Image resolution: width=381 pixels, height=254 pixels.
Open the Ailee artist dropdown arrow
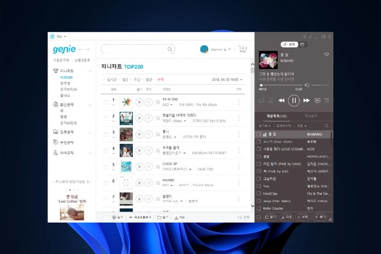click(x=185, y=121)
